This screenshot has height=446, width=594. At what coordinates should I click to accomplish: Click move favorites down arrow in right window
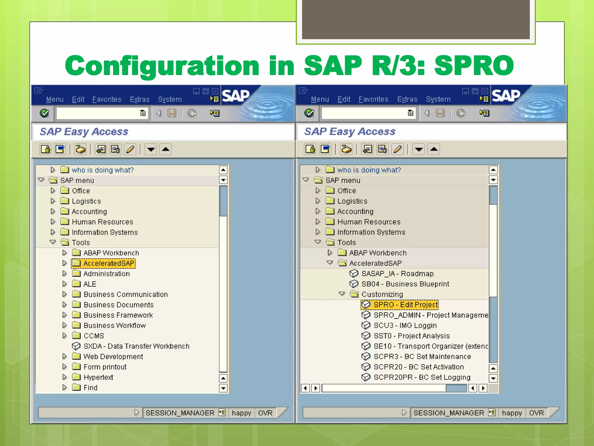pyautogui.click(x=419, y=150)
